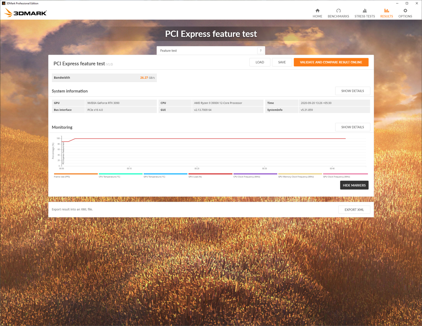Image resolution: width=422 pixels, height=326 pixels.
Task: Select the CPU name AMD Ryzen 9 3900X
Action: (x=218, y=103)
